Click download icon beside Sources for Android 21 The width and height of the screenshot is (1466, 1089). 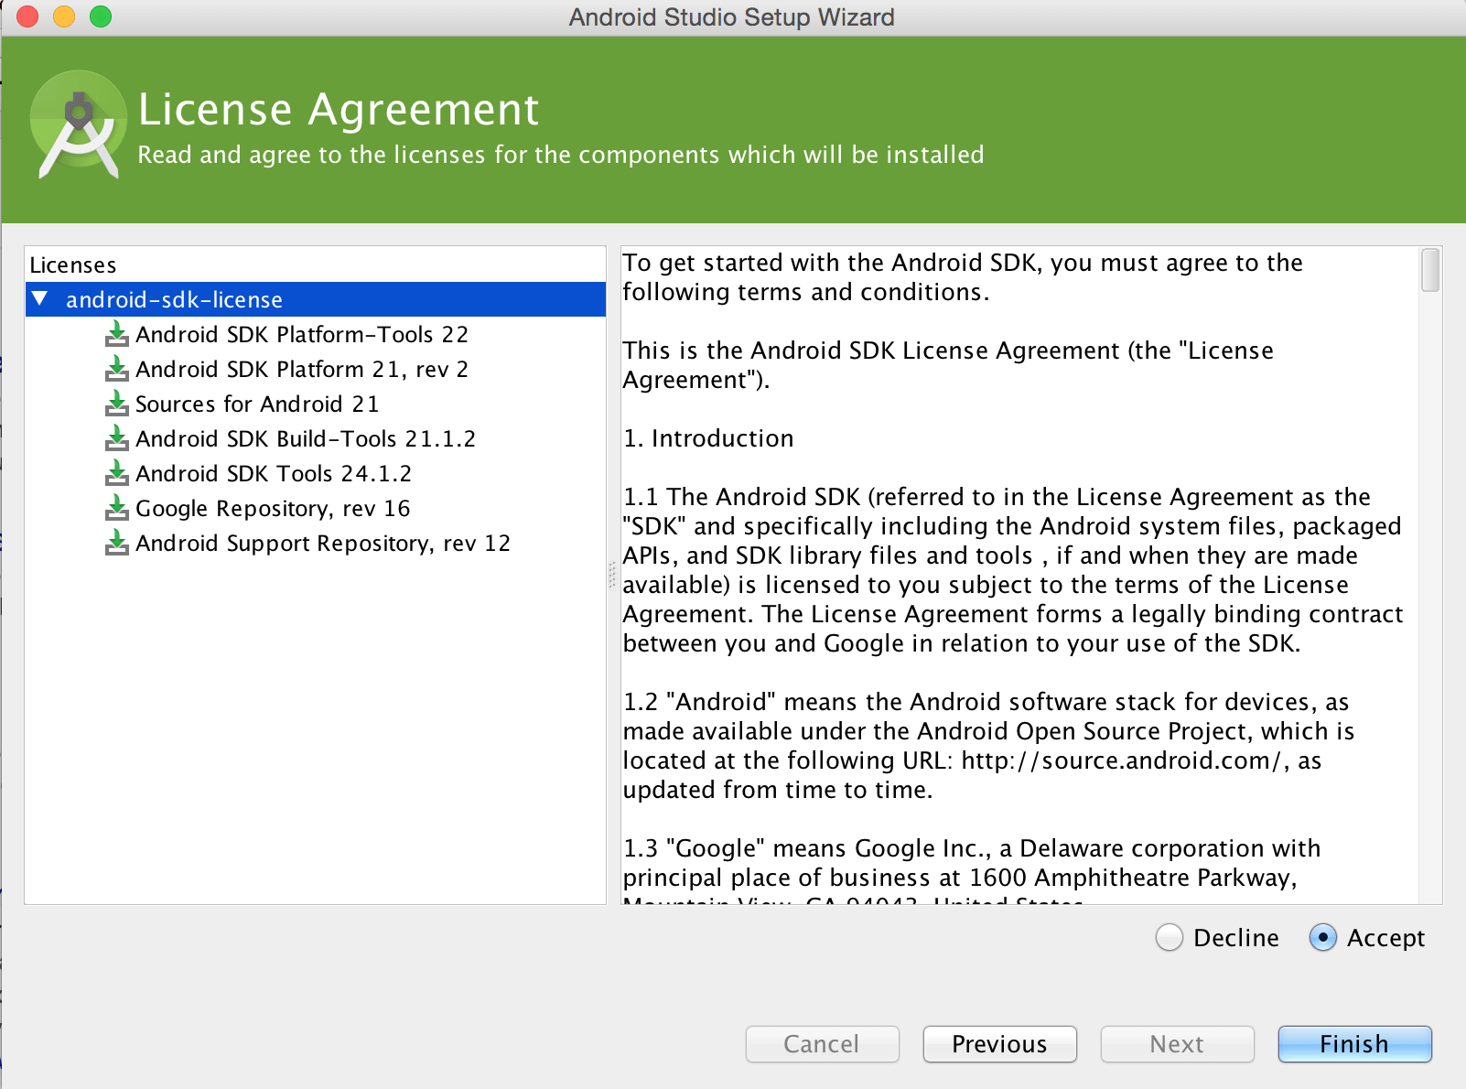tap(116, 404)
